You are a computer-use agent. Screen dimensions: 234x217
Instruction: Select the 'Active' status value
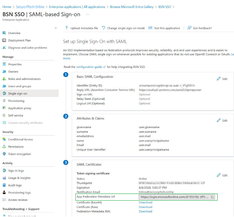click(x=143, y=179)
